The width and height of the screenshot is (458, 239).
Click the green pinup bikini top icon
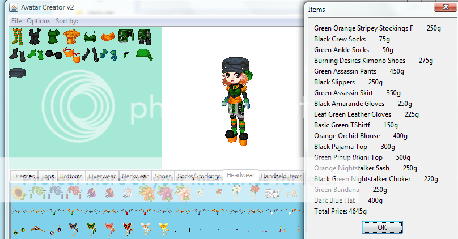(x=90, y=37)
